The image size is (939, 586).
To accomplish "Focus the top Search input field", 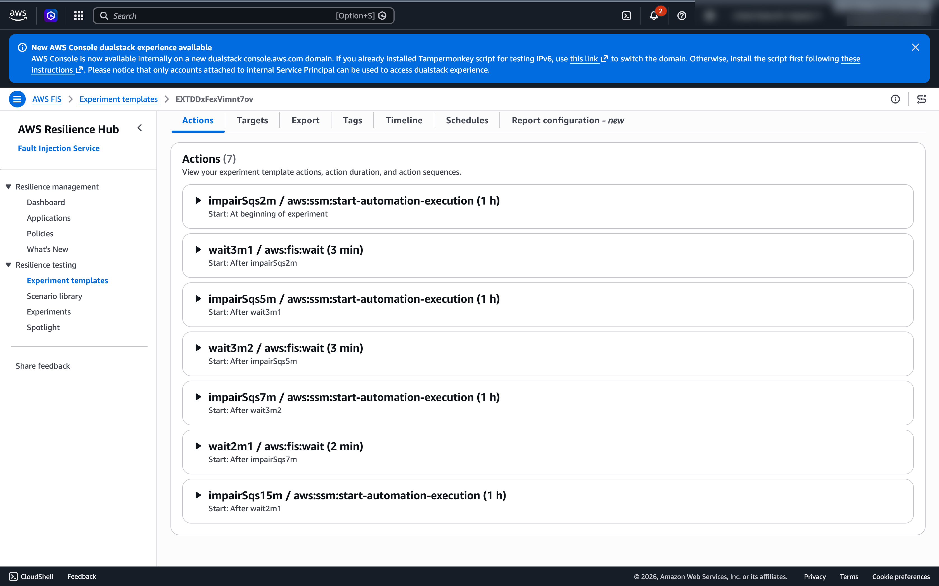I will tap(244, 16).
